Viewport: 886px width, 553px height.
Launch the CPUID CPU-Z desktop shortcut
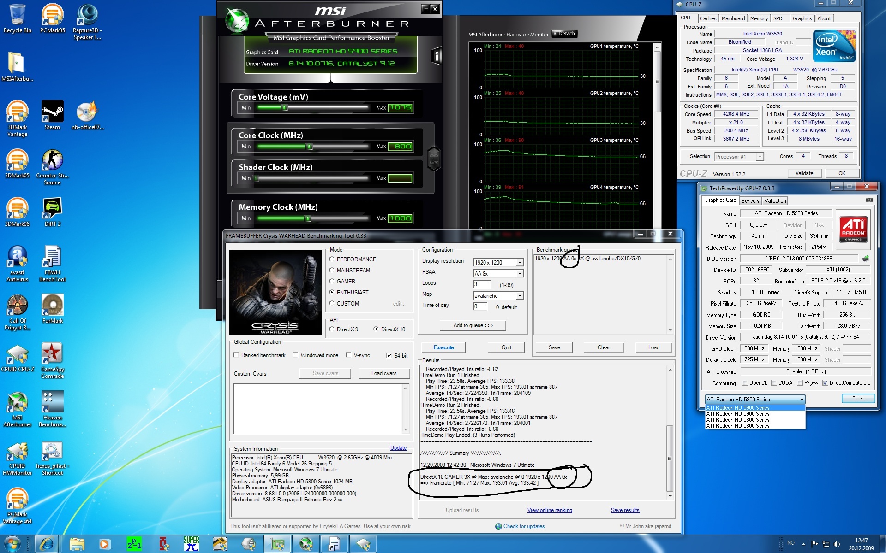coord(18,357)
